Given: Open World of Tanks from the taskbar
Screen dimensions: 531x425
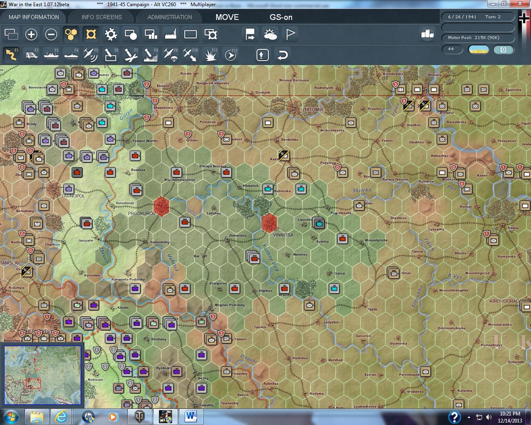Looking at the screenshot, I should pos(139,416).
